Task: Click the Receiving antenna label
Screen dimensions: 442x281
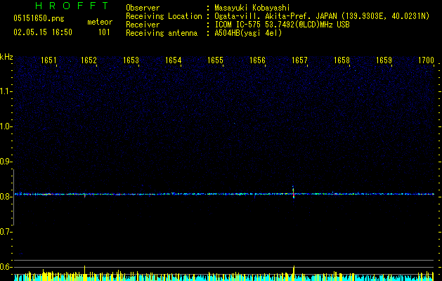Action: tap(162, 33)
